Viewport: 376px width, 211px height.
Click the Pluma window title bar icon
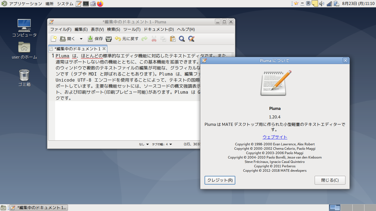[52, 22]
